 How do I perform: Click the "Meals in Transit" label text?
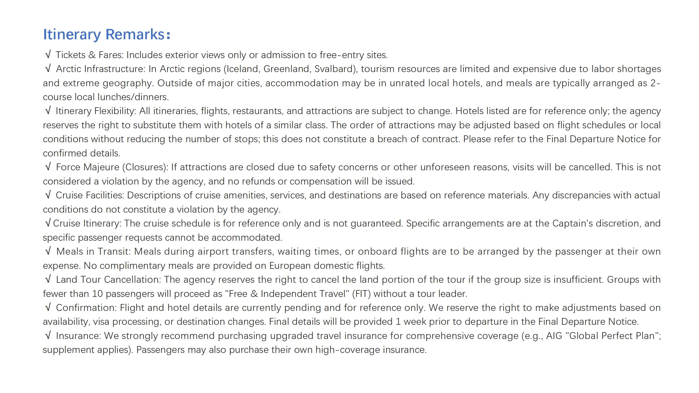pos(93,252)
